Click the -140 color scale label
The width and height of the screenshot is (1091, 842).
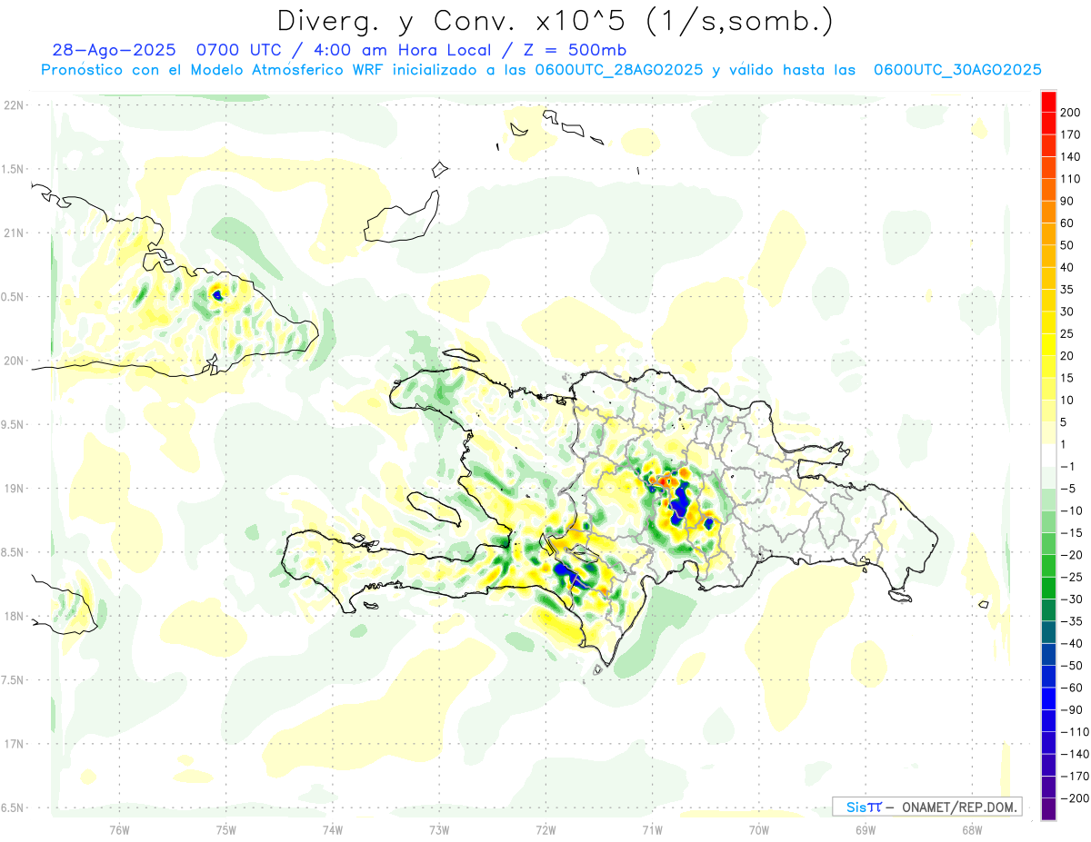1076,754
